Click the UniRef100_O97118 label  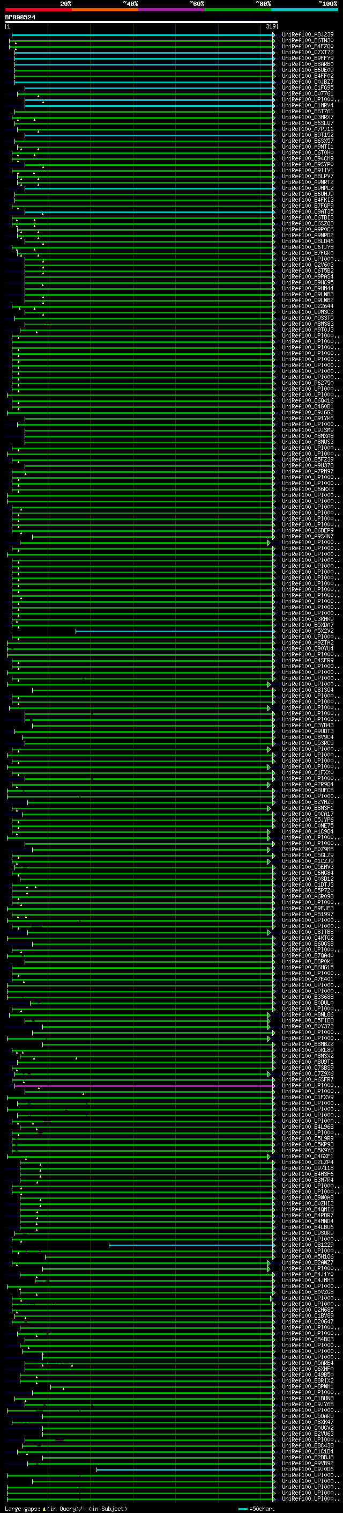(x=308, y=1168)
